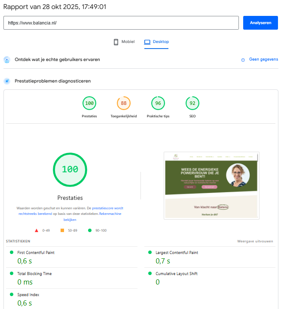Viewport: 284px width, 309px height.
Task: Click the diagnose performance issues icon
Action: point(7,81)
